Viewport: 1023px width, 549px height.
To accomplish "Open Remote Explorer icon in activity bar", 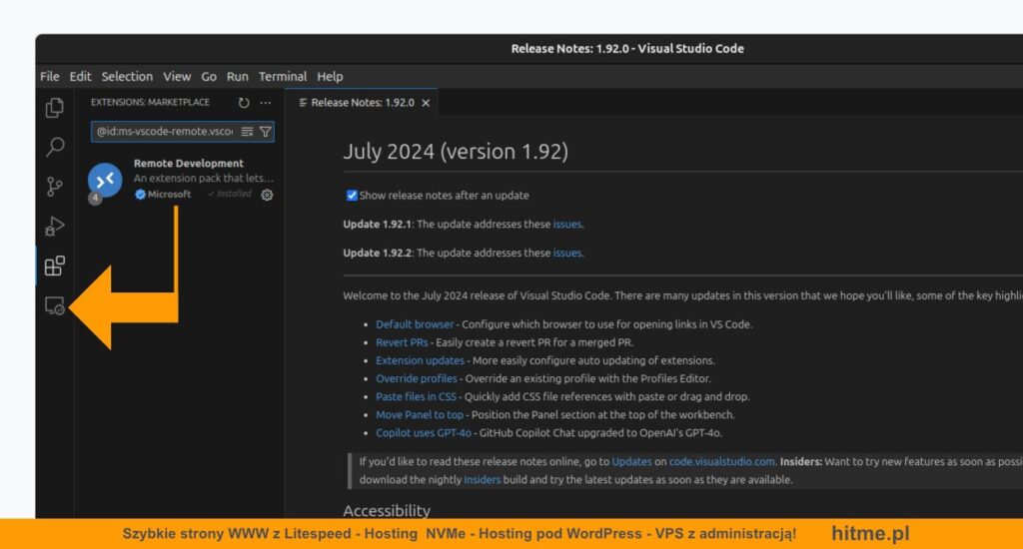I will (55, 305).
